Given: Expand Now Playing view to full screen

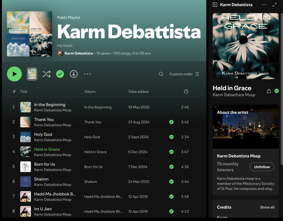Looking at the screenshot, I should (274, 5).
